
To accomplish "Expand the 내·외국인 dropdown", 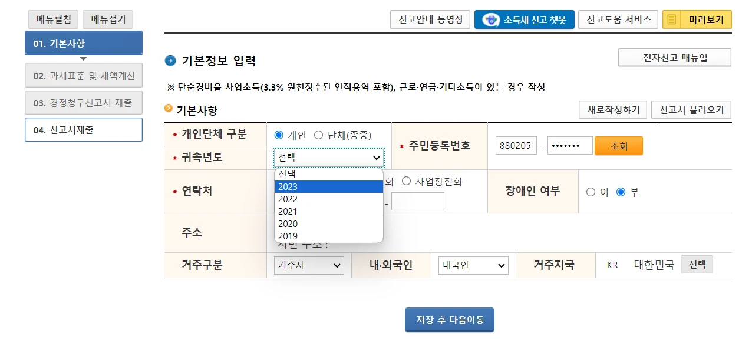I will [x=473, y=265].
